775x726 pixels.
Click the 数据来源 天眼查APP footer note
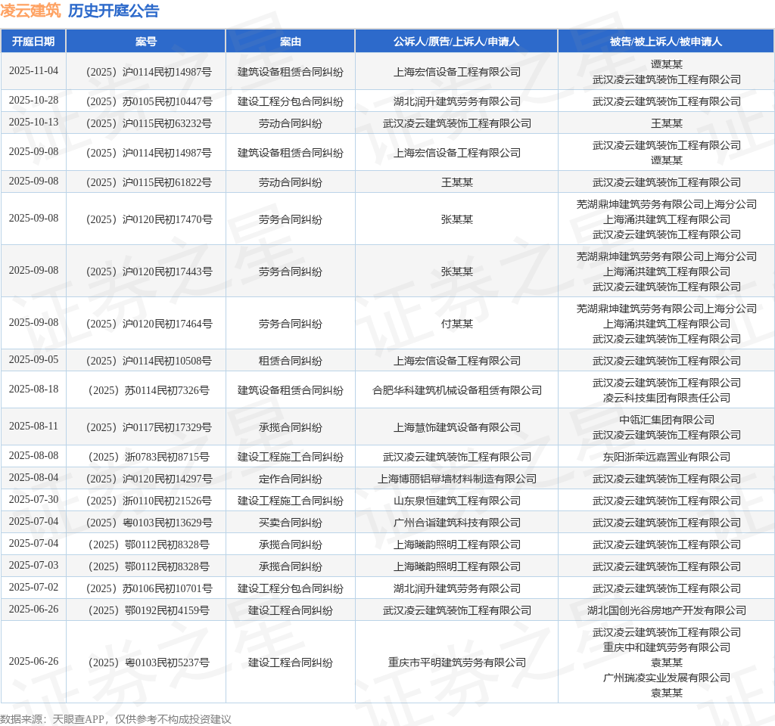(116, 719)
